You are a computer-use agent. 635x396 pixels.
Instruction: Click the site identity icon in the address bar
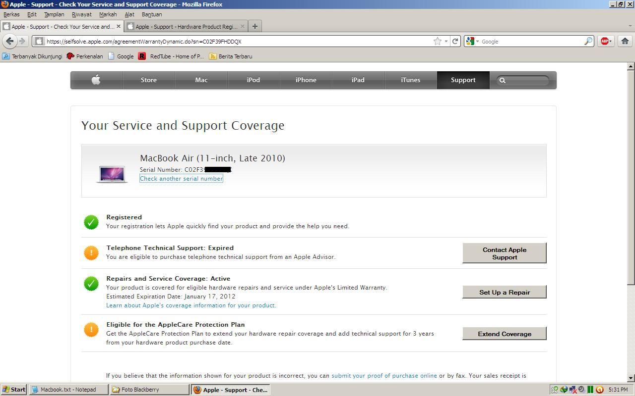click(x=39, y=42)
